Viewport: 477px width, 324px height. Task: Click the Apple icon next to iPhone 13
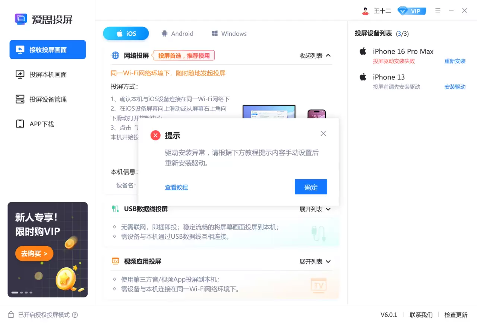point(362,77)
